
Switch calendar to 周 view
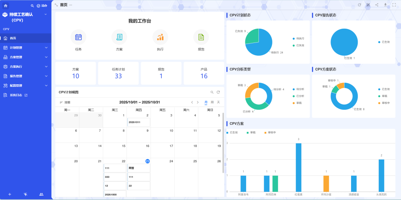click(x=212, y=102)
